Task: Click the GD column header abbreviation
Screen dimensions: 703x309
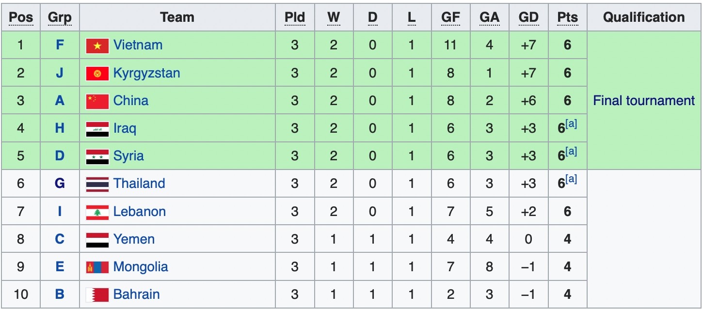Action: tap(528, 17)
